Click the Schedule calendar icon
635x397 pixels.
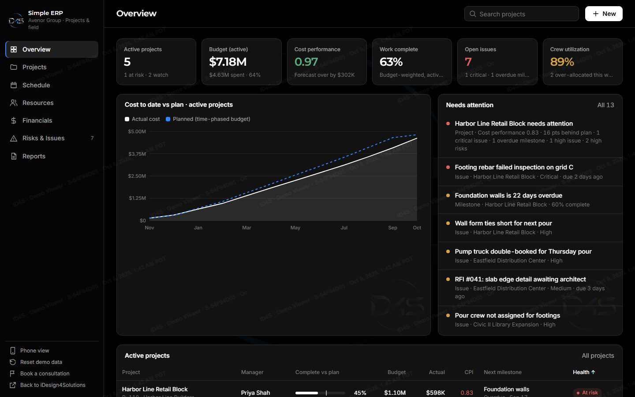(14, 85)
